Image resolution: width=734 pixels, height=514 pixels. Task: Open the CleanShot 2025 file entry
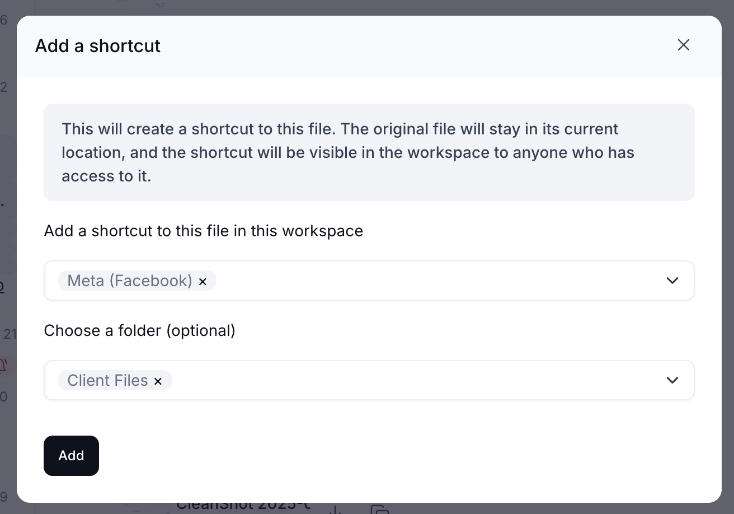pos(243,504)
